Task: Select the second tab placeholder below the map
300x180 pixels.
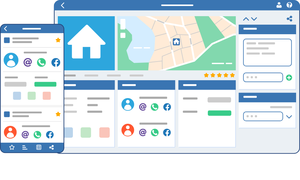Action: pyautogui.click(x=91, y=75)
